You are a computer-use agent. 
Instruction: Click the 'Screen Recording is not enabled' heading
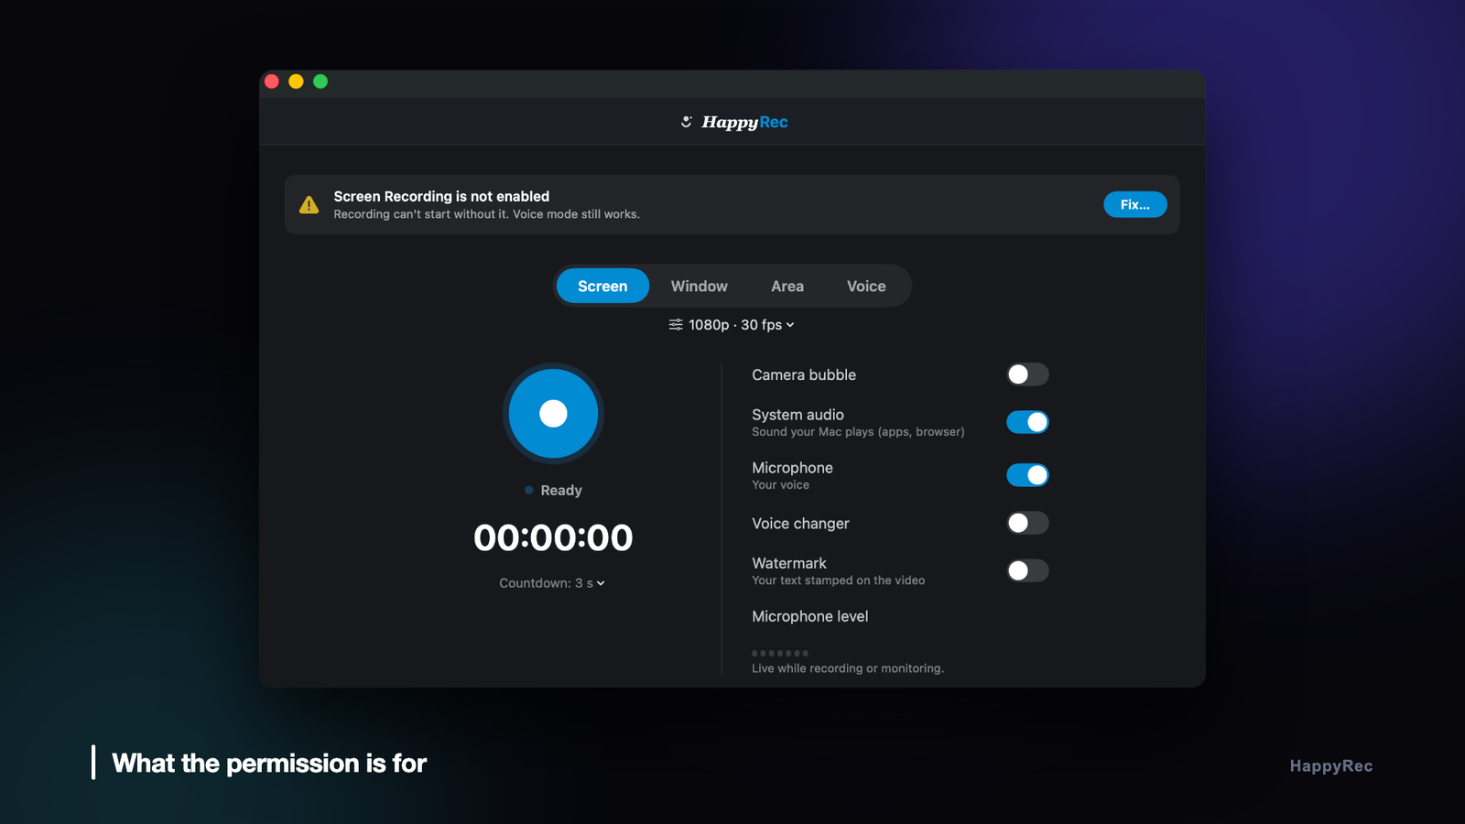pyautogui.click(x=441, y=196)
